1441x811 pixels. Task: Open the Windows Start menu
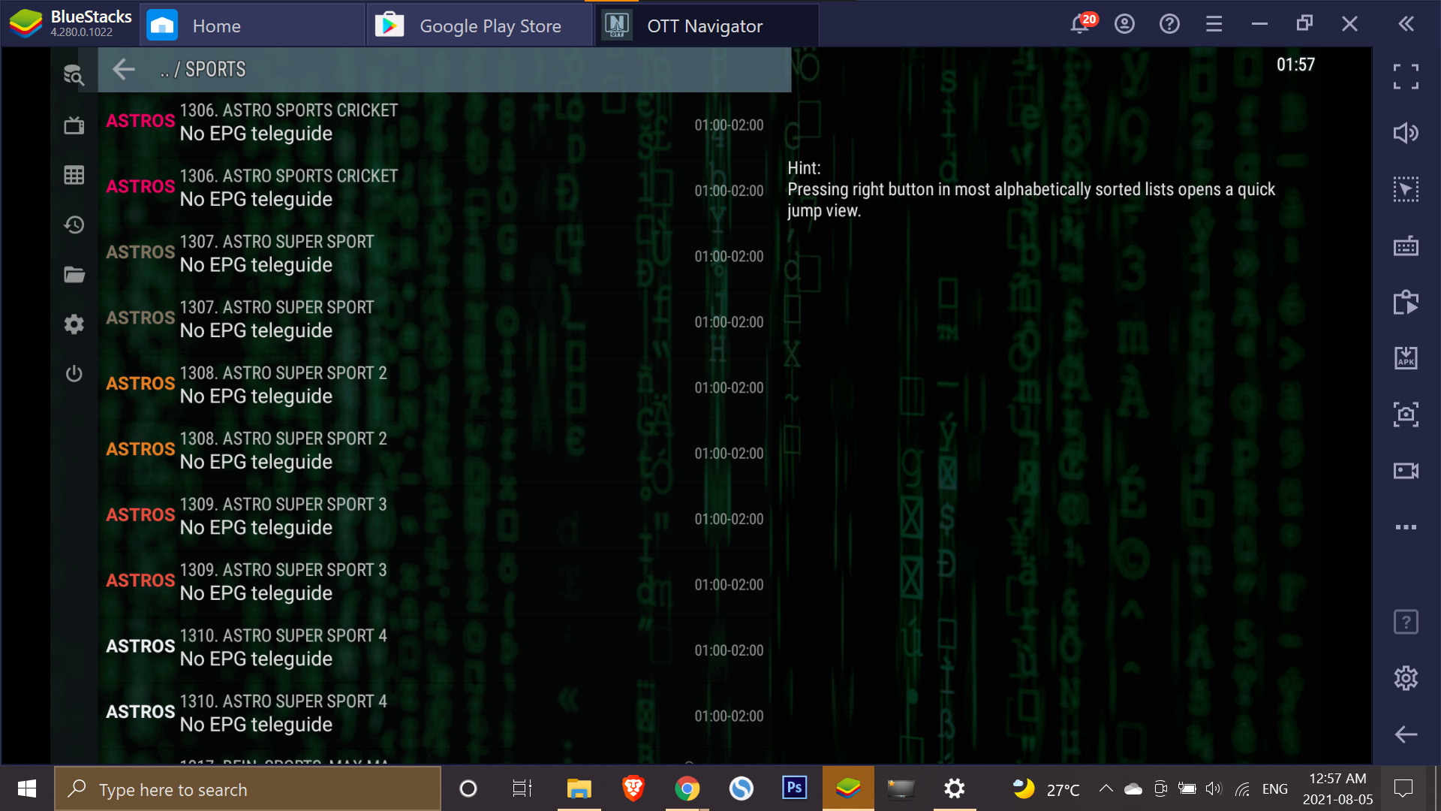[27, 788]
